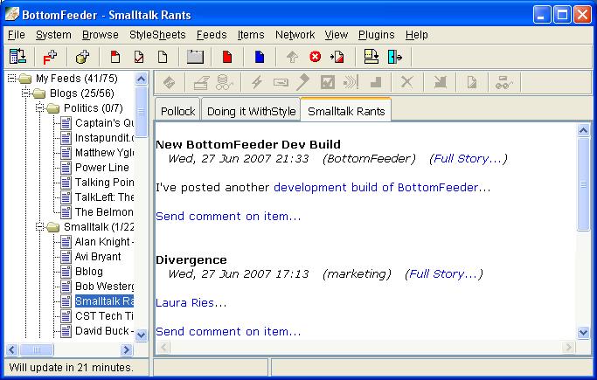The height and width of the screenshot is (380, 597).
Task: Open the Laura Ries link
Action: coord(191,303)
